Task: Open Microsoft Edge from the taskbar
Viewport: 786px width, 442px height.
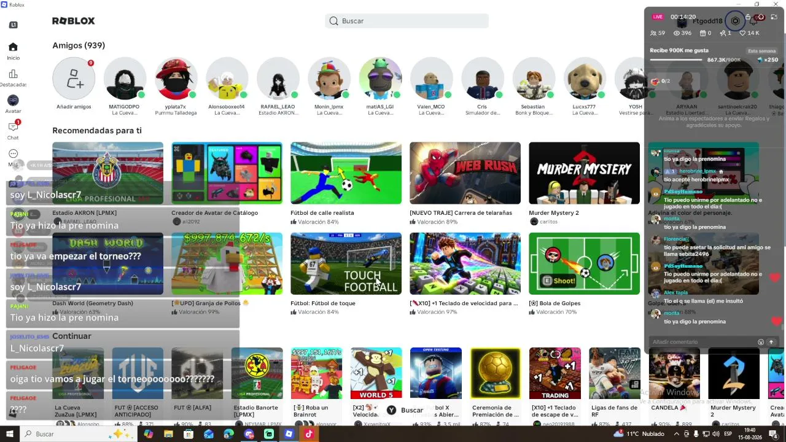Action: coord(228,434)
